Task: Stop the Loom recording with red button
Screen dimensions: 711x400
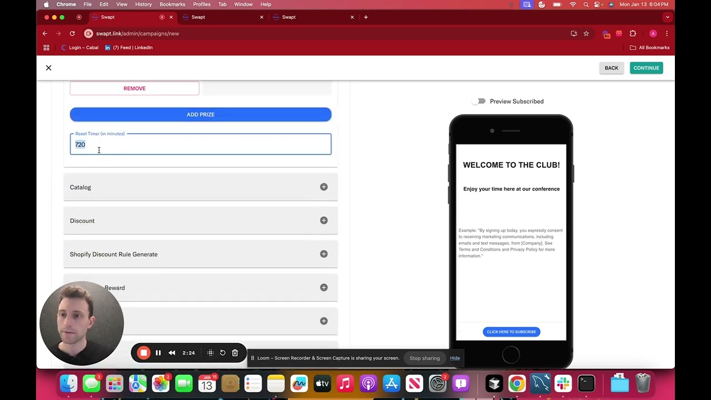Action: click(143, 353)
